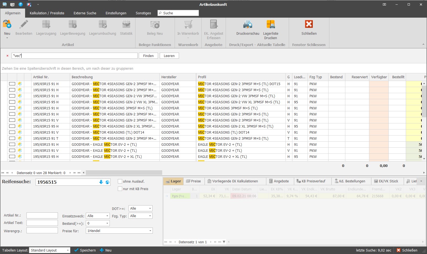This screenshot has height=254, width=427.
Task: Check the box for first 195/65R15 91 H row
Action: pyautogui.click(x=12, y=84)
